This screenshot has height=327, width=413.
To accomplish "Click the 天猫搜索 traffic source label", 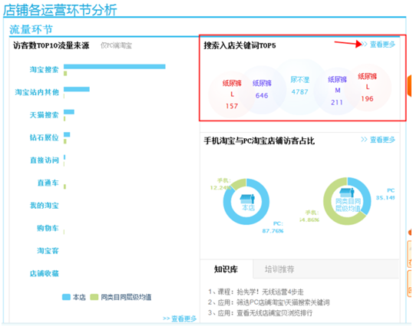I will 44,115.
